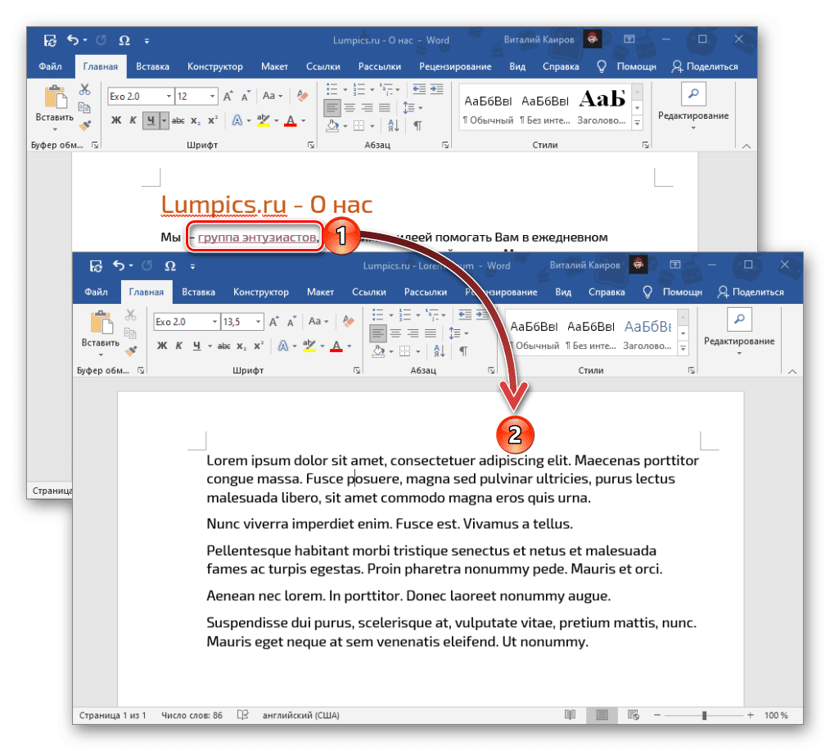Open Change case Aa dropdown in front window
830x751 pixels.
[x=318, y=322]
